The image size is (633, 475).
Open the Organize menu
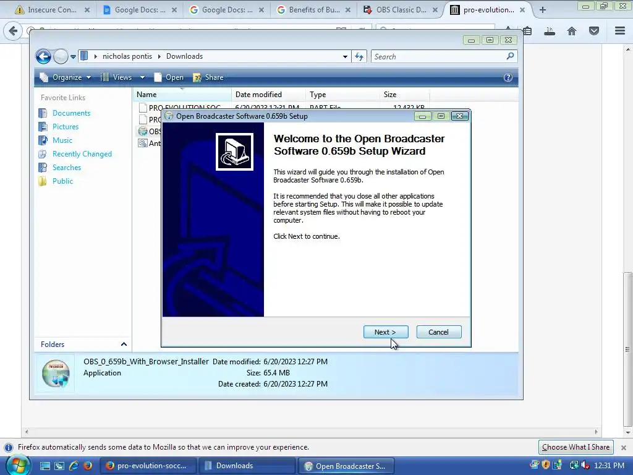coord(66,77)
